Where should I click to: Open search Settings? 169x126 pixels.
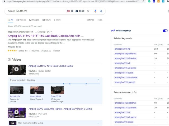[x=90, y=20]
